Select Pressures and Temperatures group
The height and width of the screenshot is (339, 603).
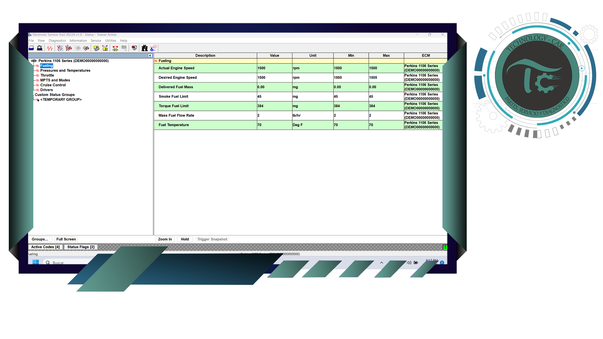65,71
